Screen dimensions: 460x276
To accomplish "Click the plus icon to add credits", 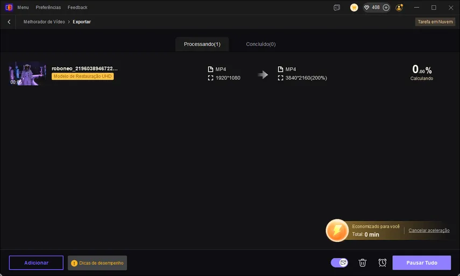I will pos(386,8).
